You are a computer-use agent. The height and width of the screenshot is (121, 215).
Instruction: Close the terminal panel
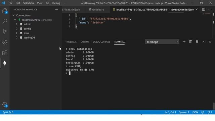click(x=210, y=42)
